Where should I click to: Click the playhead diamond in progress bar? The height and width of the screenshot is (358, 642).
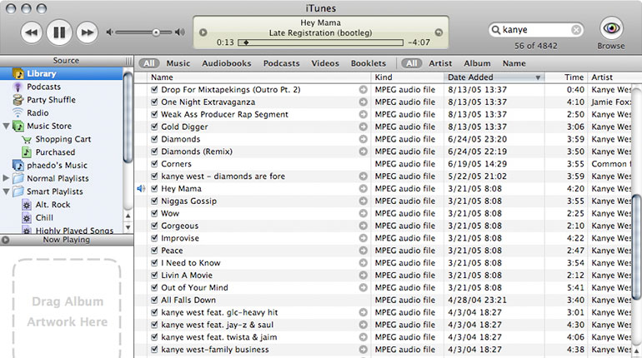click(x=246, y=42)
